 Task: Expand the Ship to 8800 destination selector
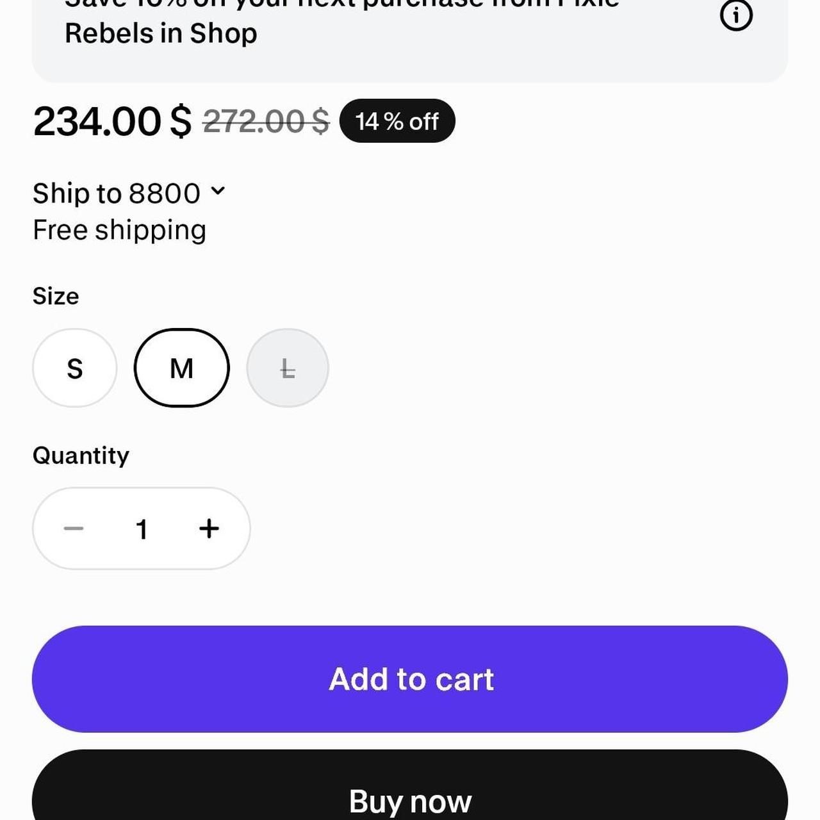[129, 193]
